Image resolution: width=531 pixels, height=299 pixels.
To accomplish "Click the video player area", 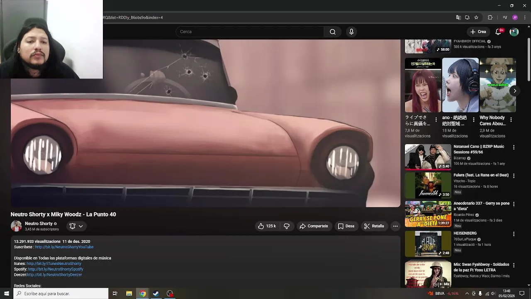I will pyautogui.click(x=205, y=123).
